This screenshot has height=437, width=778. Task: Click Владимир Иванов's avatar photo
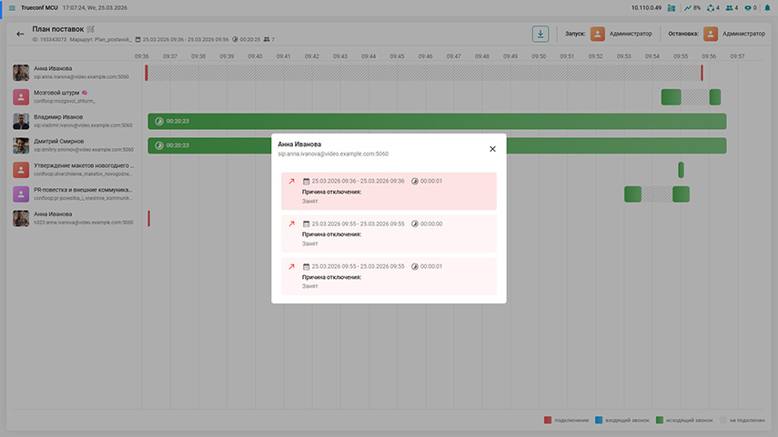point(22,121)
